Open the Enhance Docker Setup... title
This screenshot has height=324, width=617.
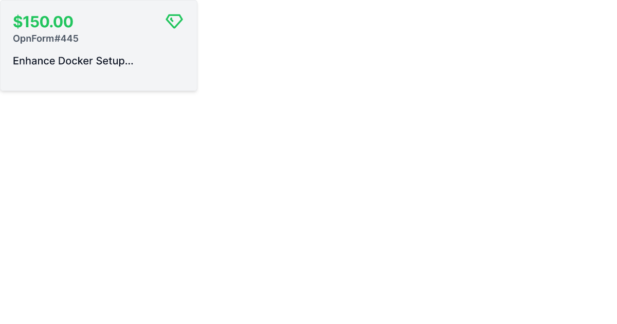[73, 61]
